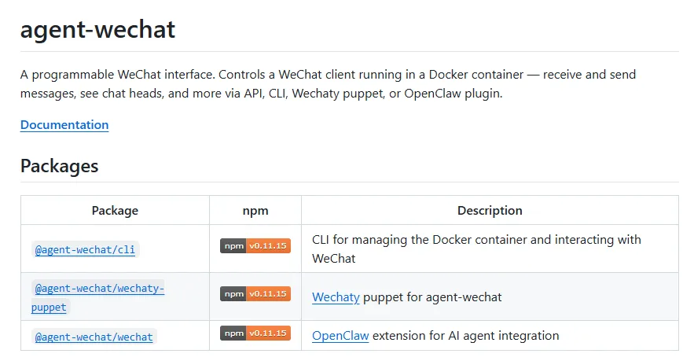
Task: Click the npm badge in the wechaty-puppet row
Action: click(255, 293)
